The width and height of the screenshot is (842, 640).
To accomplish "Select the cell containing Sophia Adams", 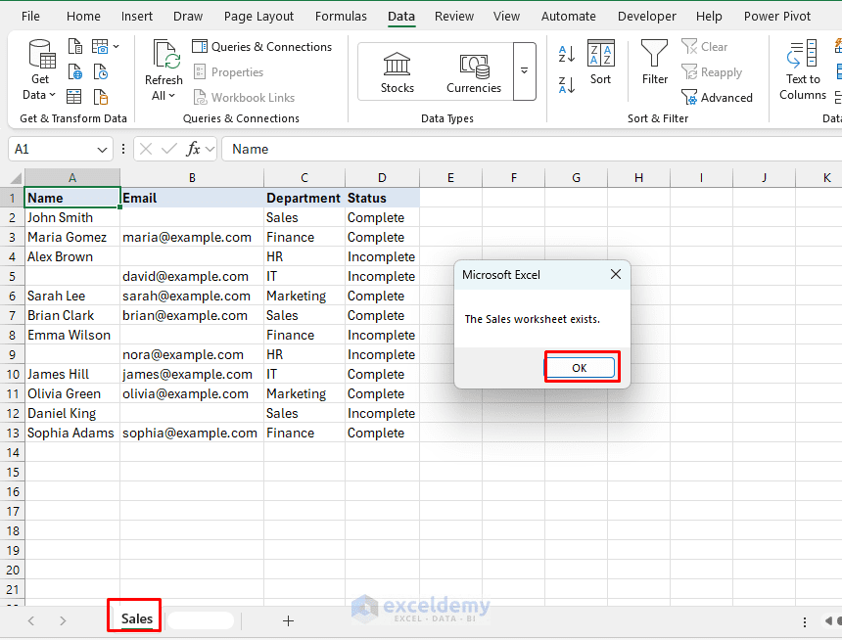I will pyautogui.click(x=71, y=433).
